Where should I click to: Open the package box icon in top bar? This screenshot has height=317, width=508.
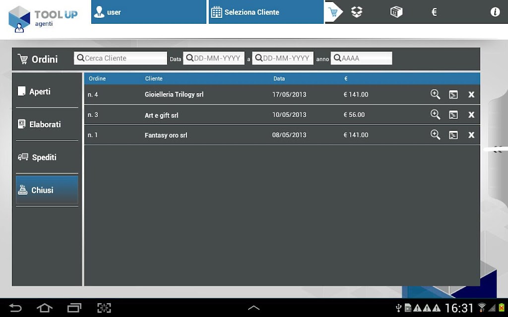pyautogui.click(x=396, y=12)
